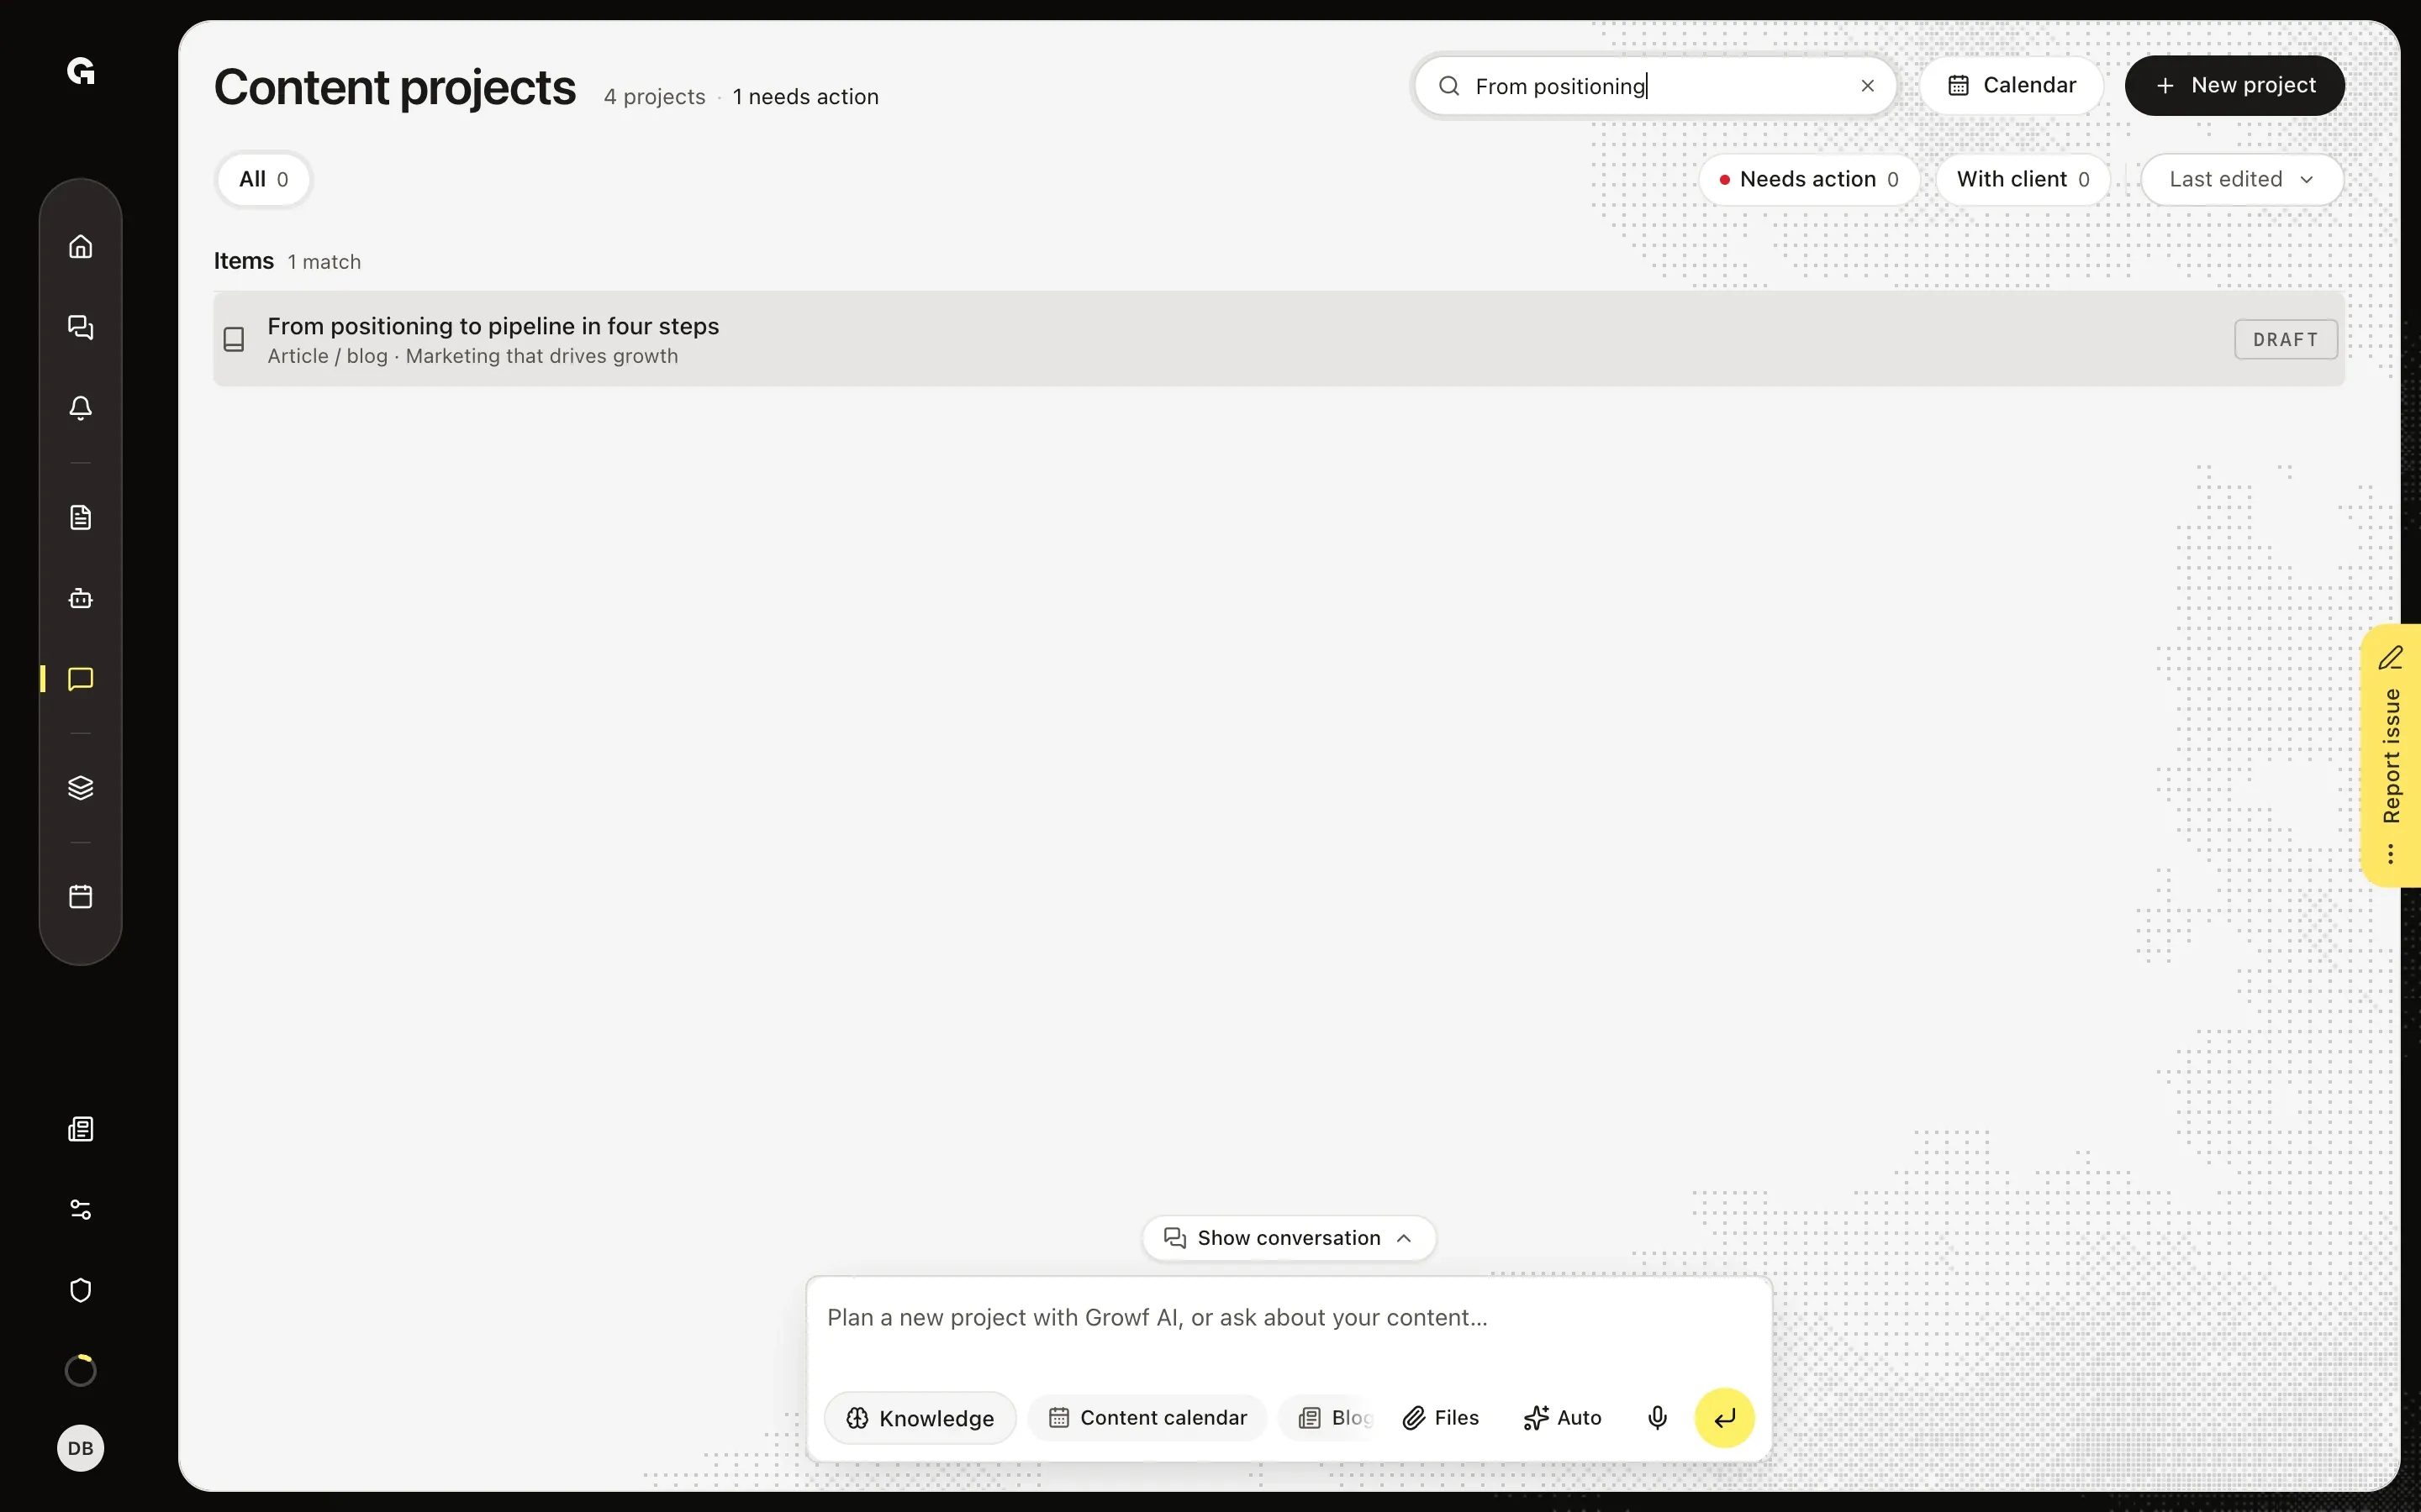Open the Auto mode selector

click(1563, 1418)
